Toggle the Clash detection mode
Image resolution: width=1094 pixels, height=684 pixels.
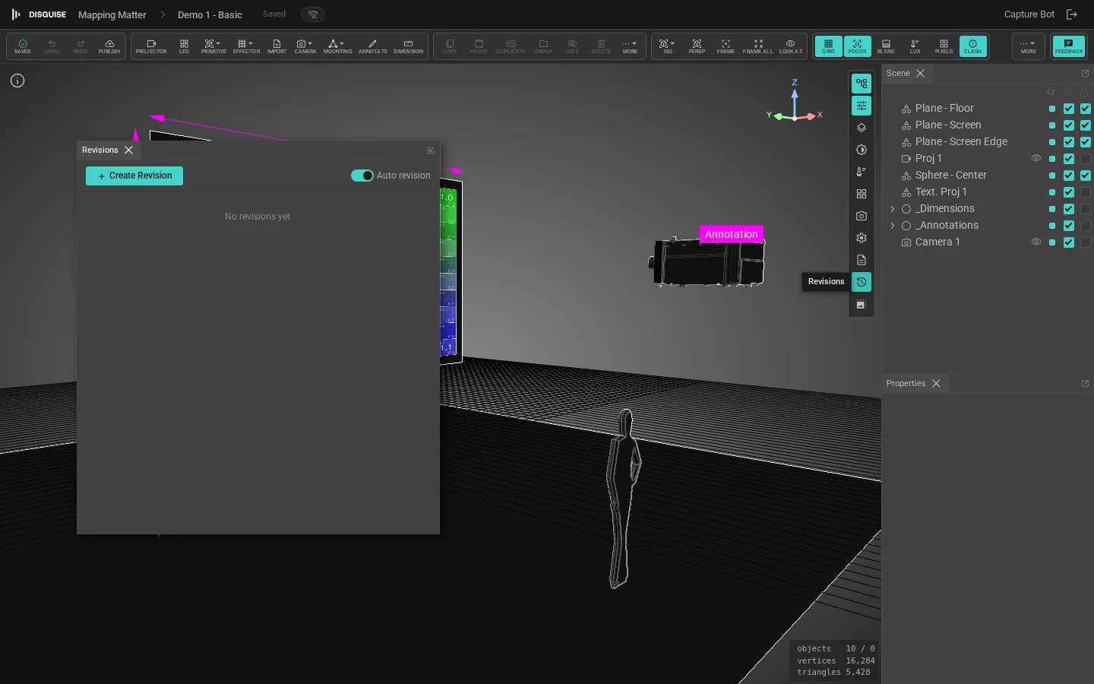[x=972, y=46]
